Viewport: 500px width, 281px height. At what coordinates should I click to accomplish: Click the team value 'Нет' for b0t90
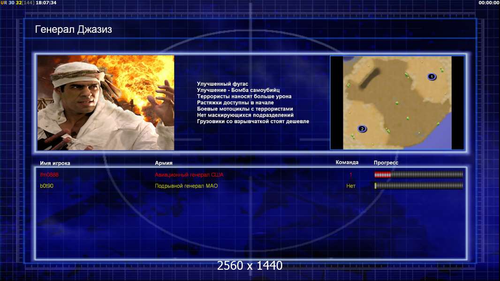[351, 186]
